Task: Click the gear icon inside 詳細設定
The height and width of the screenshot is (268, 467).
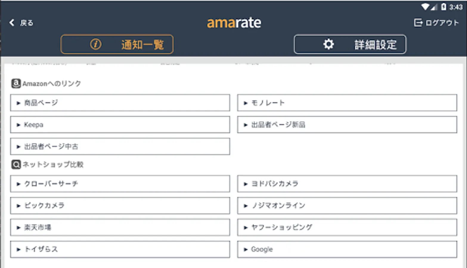Action: click(x=328, y=44)
